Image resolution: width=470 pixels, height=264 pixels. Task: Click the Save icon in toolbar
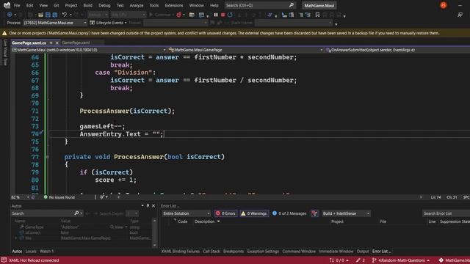(48, 15)
